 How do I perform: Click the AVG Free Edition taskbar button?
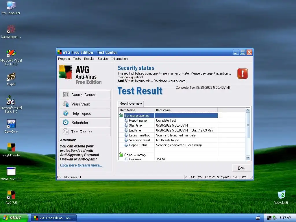click(x=54, y=218)
